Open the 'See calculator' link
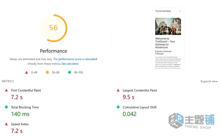Image resolution: width=221 pixels, height=136 pixels. 70,64
